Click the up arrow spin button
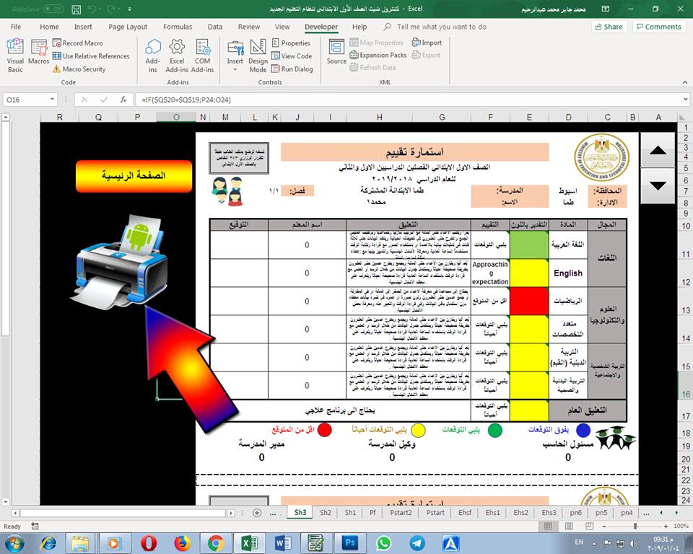This screenshot has width=693, height=554. (x=658, y=150)
